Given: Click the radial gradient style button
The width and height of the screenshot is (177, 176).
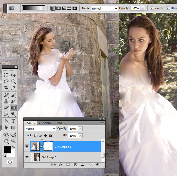Looking at the screenshot, I should click(x=58, y=8).
